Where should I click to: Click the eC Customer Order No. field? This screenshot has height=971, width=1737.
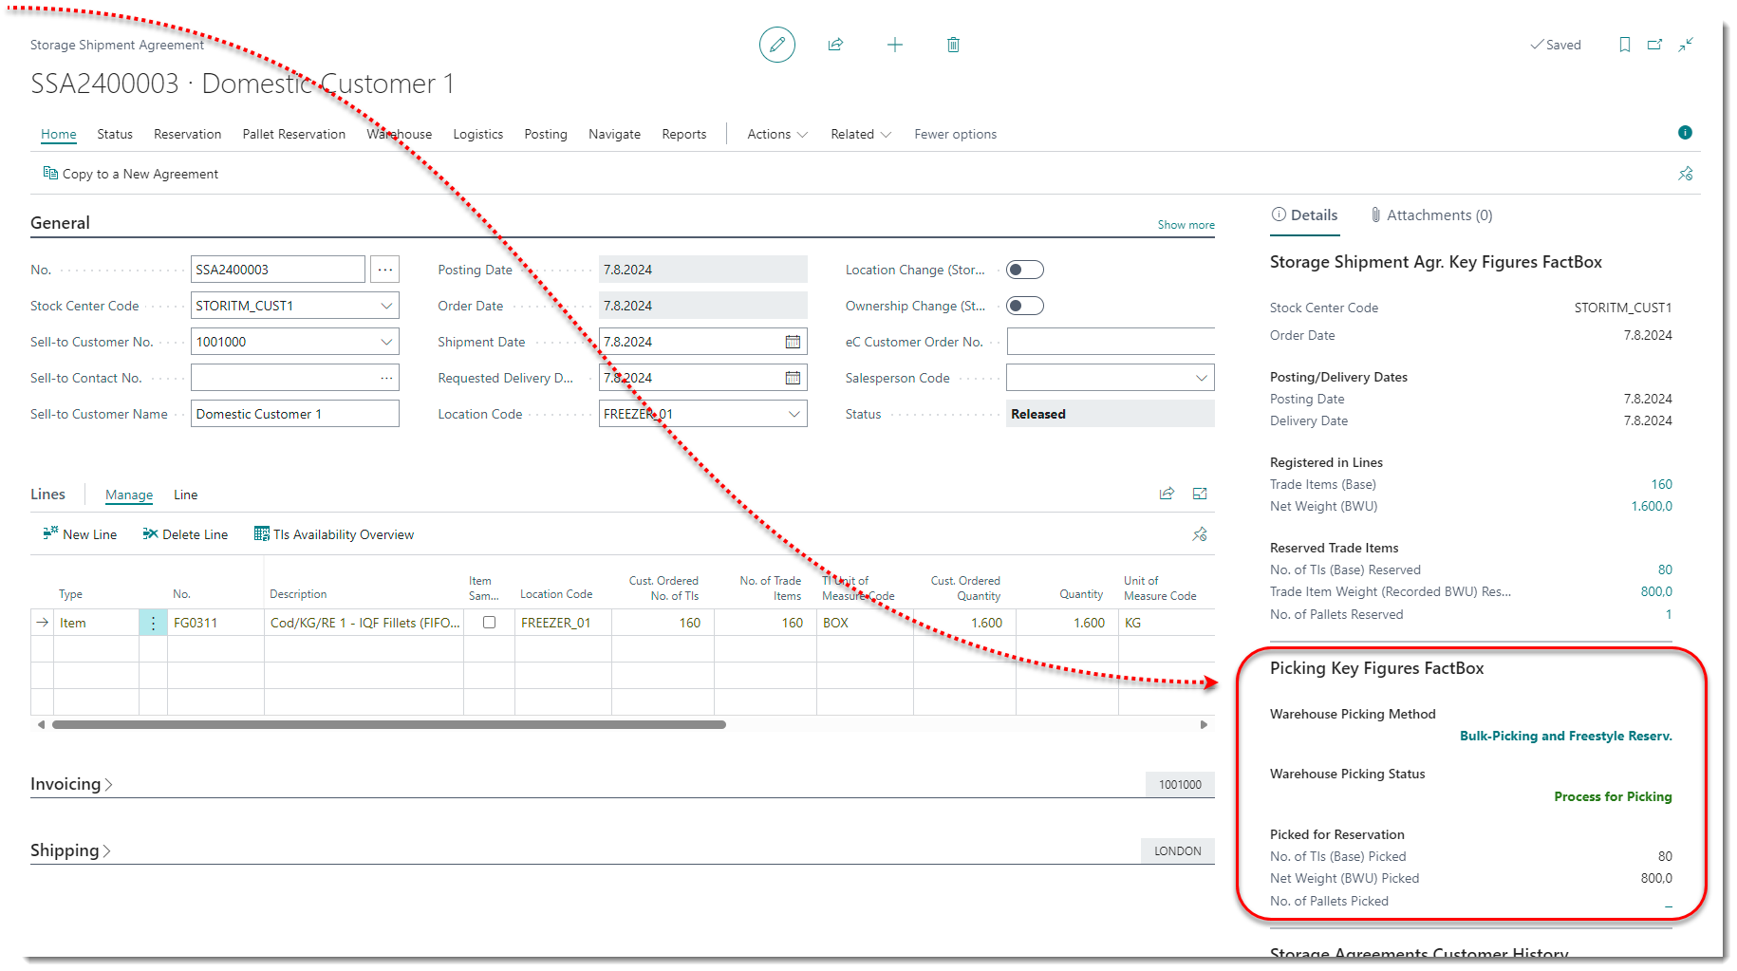tap(1110, 342)
